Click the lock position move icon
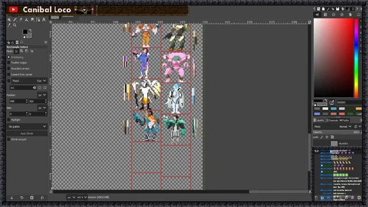The width and height of the screenshot is (368, 207). tap(327, 137)
